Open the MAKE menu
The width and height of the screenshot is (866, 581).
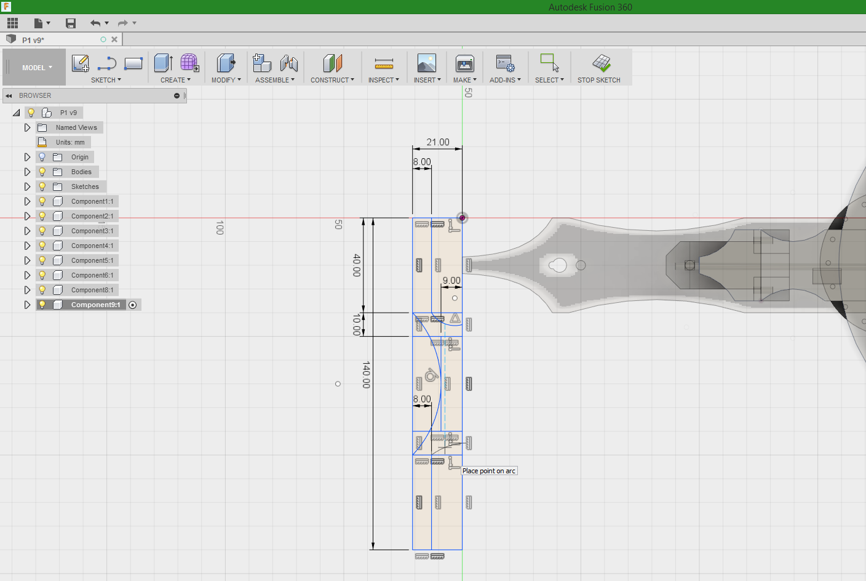tap(465, 80)
